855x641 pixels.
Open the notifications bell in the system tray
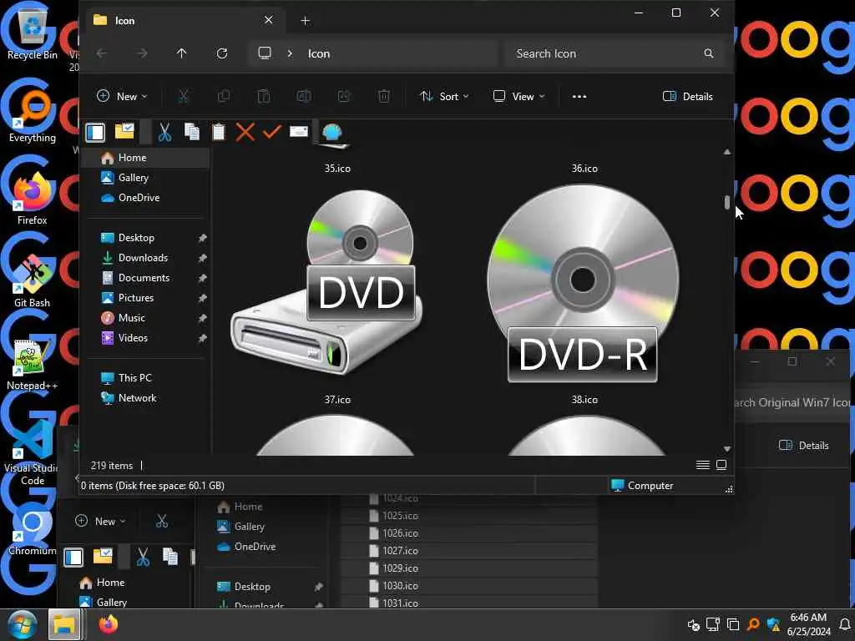(844, 624)
